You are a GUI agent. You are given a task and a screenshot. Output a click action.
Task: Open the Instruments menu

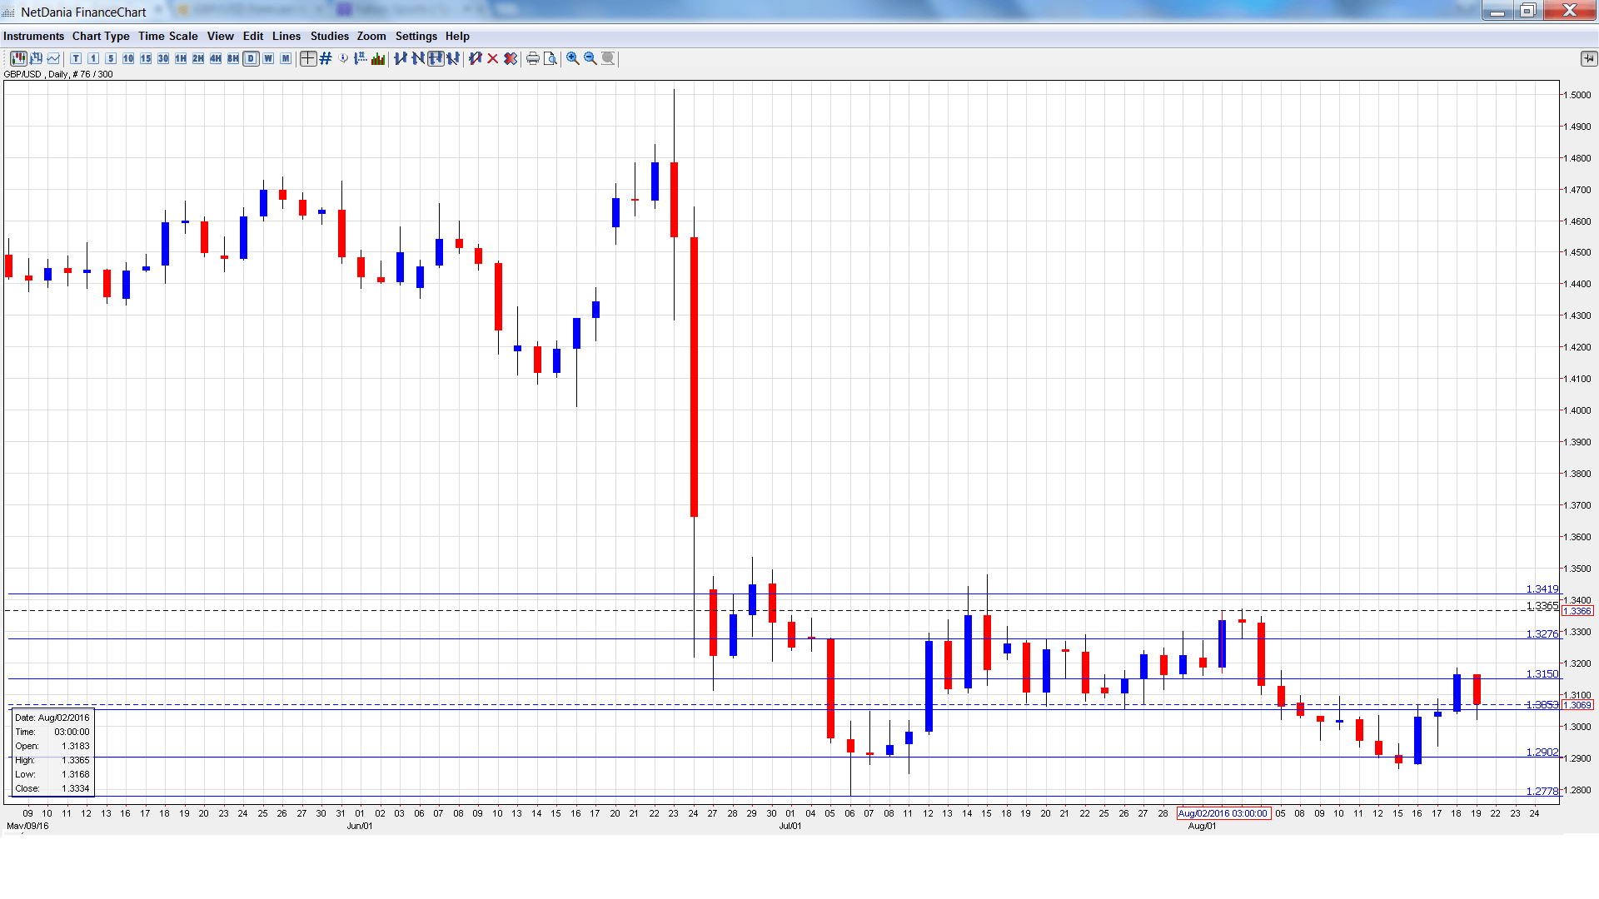click(x=33, y=36)
